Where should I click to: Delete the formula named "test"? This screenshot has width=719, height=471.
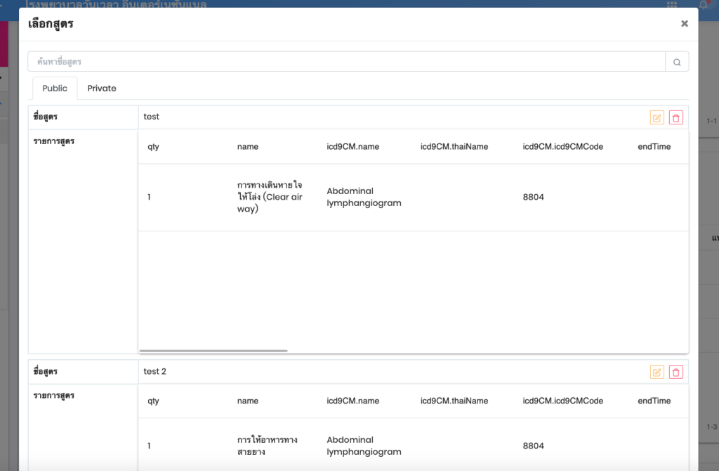tap(675, 118)
